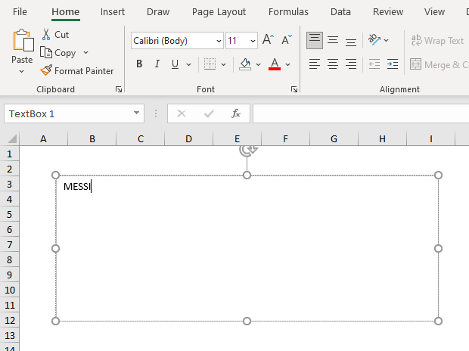469x351 pixels.
Task: Click the Cut scissors button
Action: tap(55, 35)
